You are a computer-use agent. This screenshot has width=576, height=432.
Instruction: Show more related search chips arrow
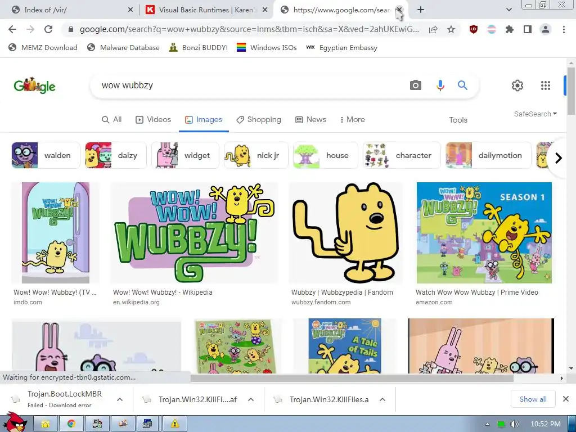click(559, 158)
